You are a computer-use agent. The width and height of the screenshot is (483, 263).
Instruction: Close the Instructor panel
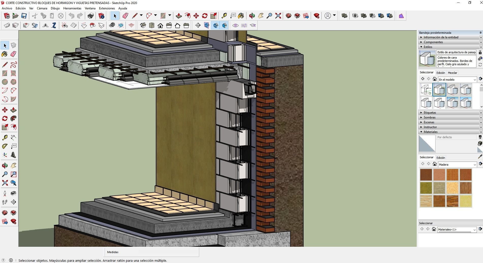481,127
